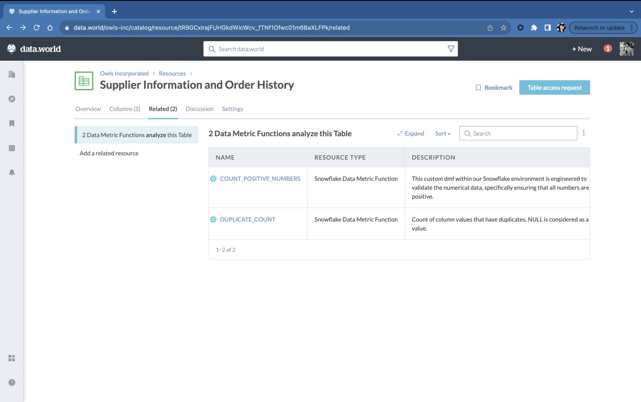Open a new browser tab with plus
Viewport: 641px width, 402px height.
pos(114,11)
